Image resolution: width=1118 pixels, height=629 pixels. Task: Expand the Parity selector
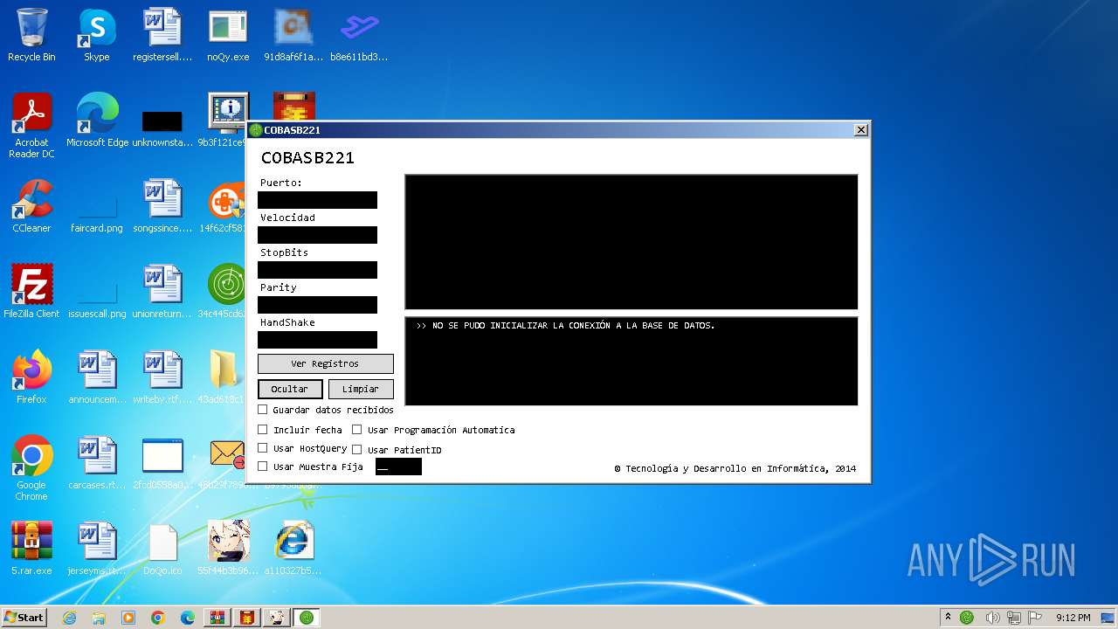click(317, 305)
